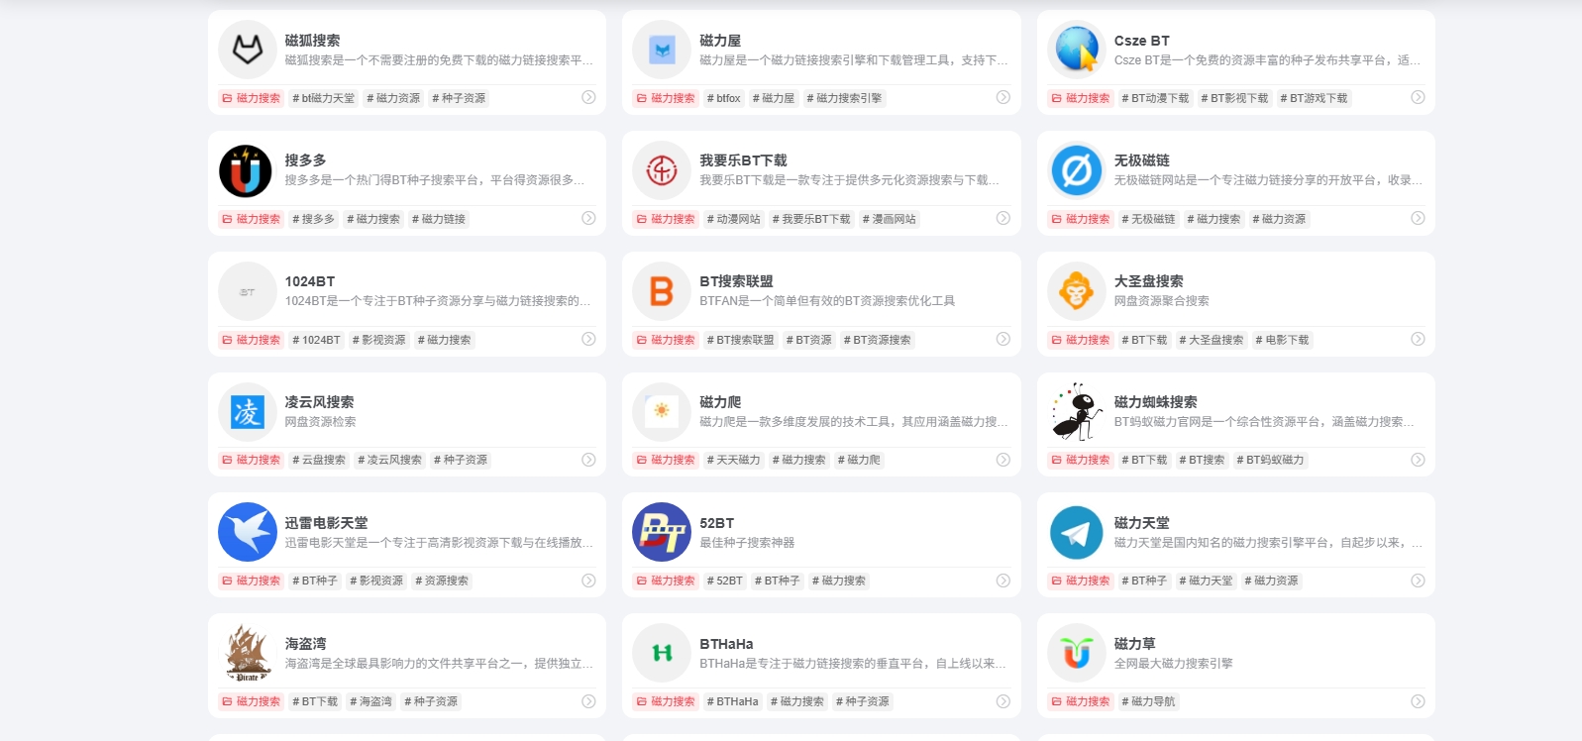1582x741 pixels.
Task: Select the 磁力搜索 category tag on 无极磁链 card
Action: point(1081,219)
